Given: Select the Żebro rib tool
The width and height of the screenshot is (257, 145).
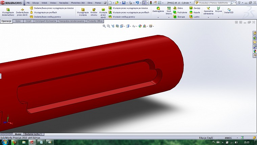Looking at the screenshot, I should (178, 8).
